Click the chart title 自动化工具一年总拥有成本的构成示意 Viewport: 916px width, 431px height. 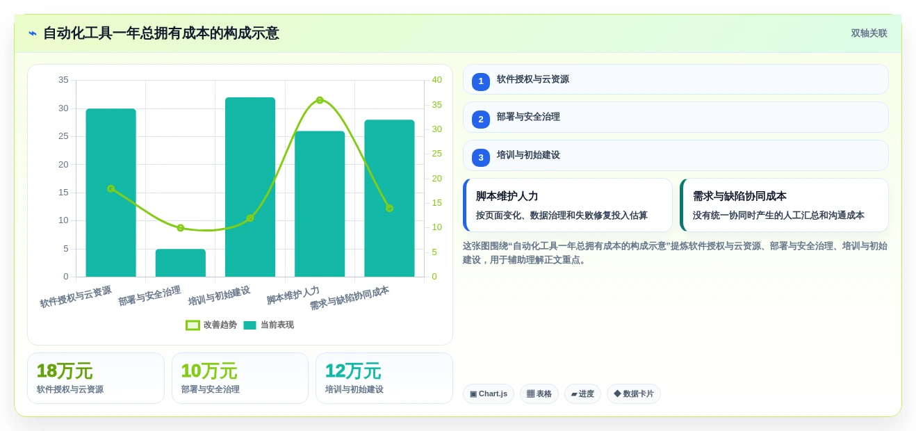pyautogui.click(x=161, y=33)
